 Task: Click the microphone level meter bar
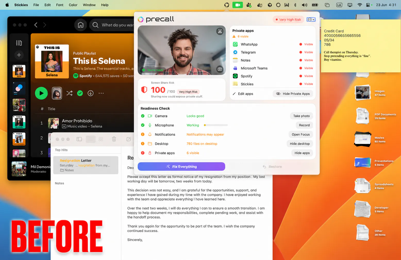coord(216,125)
